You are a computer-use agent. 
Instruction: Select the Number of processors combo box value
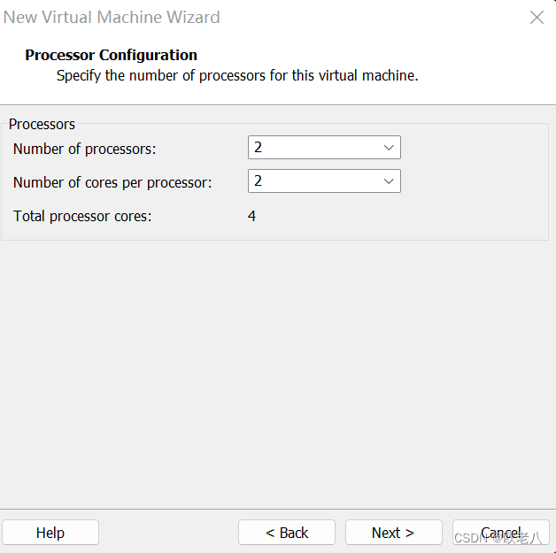(x=324, y=148)
